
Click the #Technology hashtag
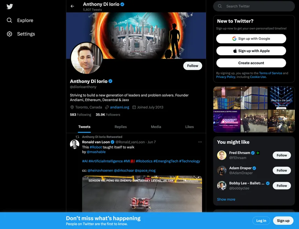click(x=190, y=161)
